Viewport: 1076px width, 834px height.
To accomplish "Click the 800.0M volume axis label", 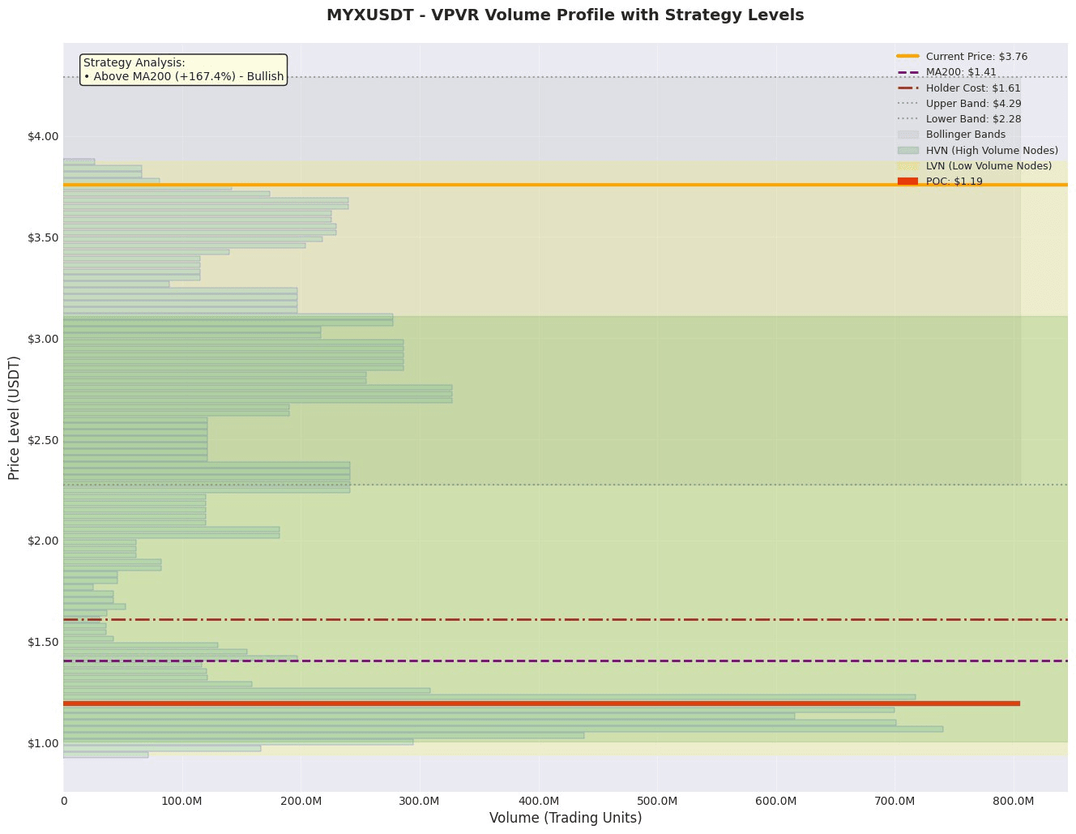I will pos(1014,802).
